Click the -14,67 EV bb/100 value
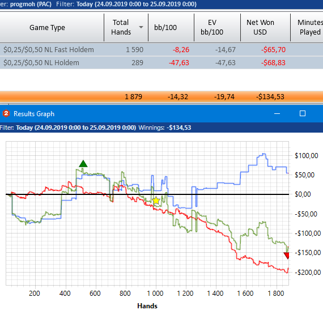Screen dimensions: 323x310 pyautogui.click(x=226, y=50)
